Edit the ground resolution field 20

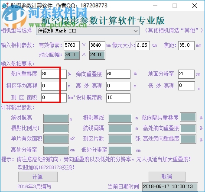pyautogui.click(x=186, y=74)
